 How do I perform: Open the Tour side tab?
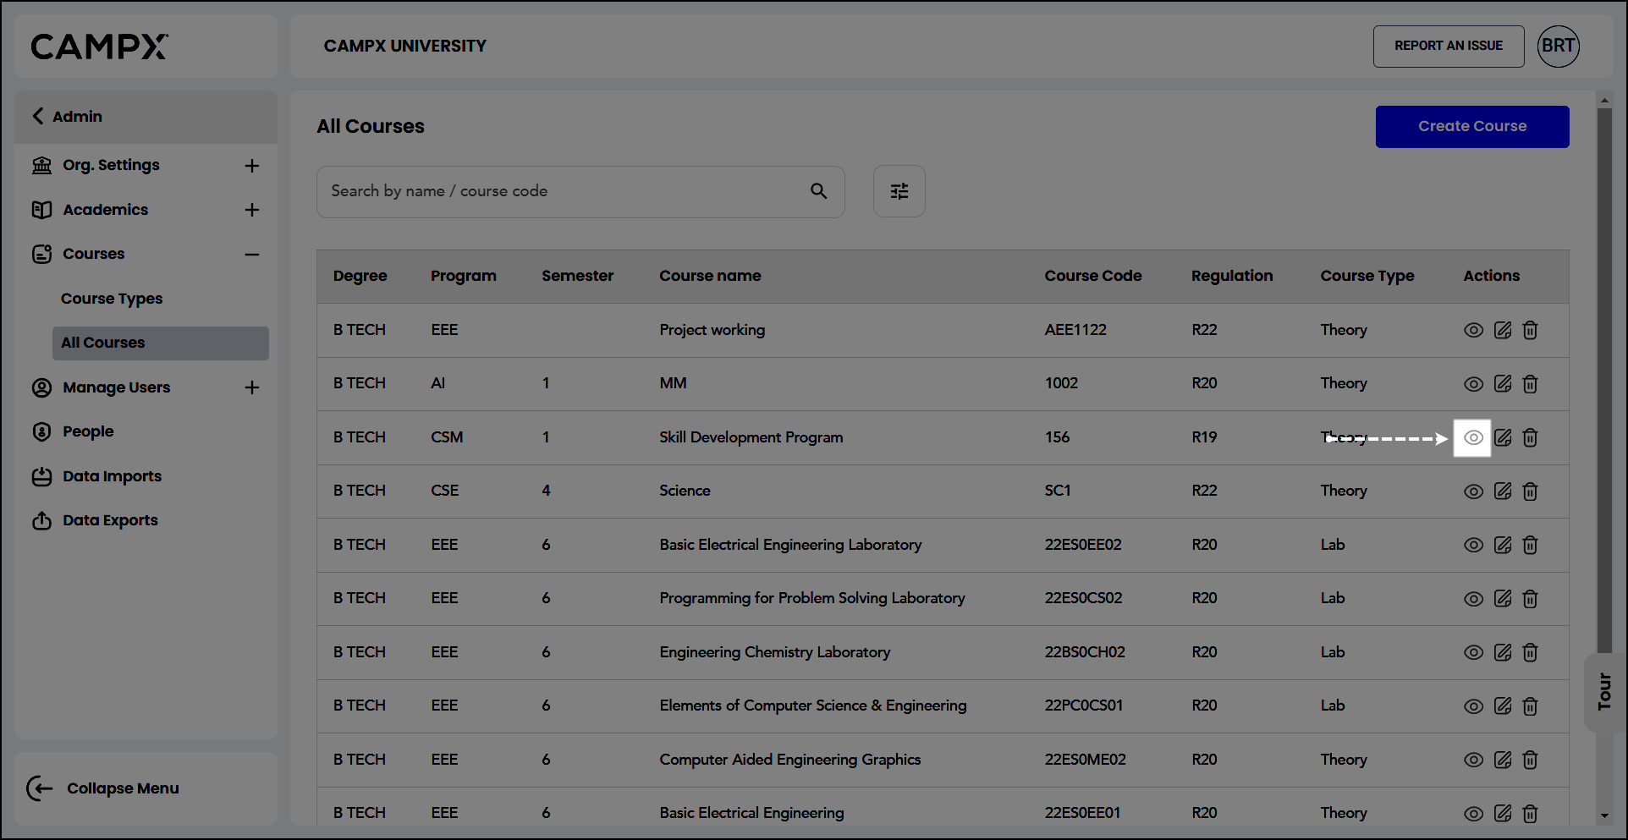tap(1604, 691)
